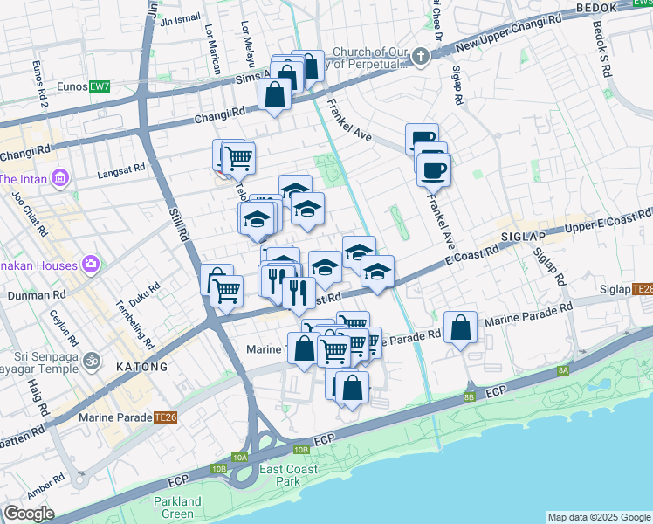Viewport: 653px width, 524px height.
Task: Click the Parkland Green label
Action: [177, 507]
